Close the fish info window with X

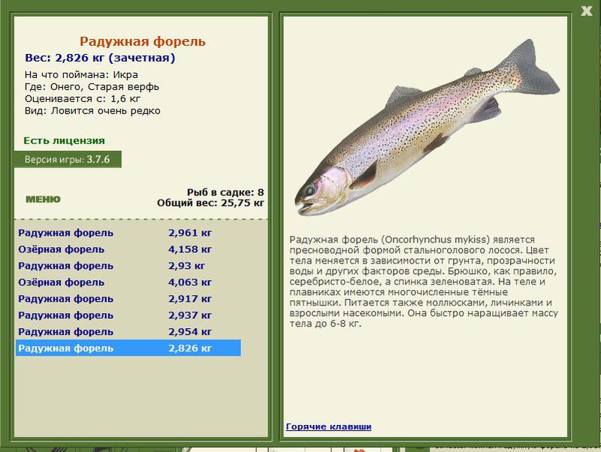pos(586,11)
